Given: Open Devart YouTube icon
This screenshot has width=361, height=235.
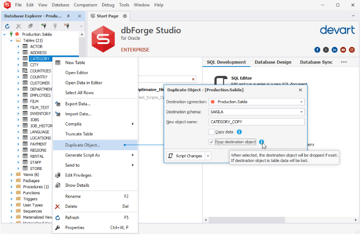Looking at the screenshot, I should pyautogui.click(x=343, y=50).
